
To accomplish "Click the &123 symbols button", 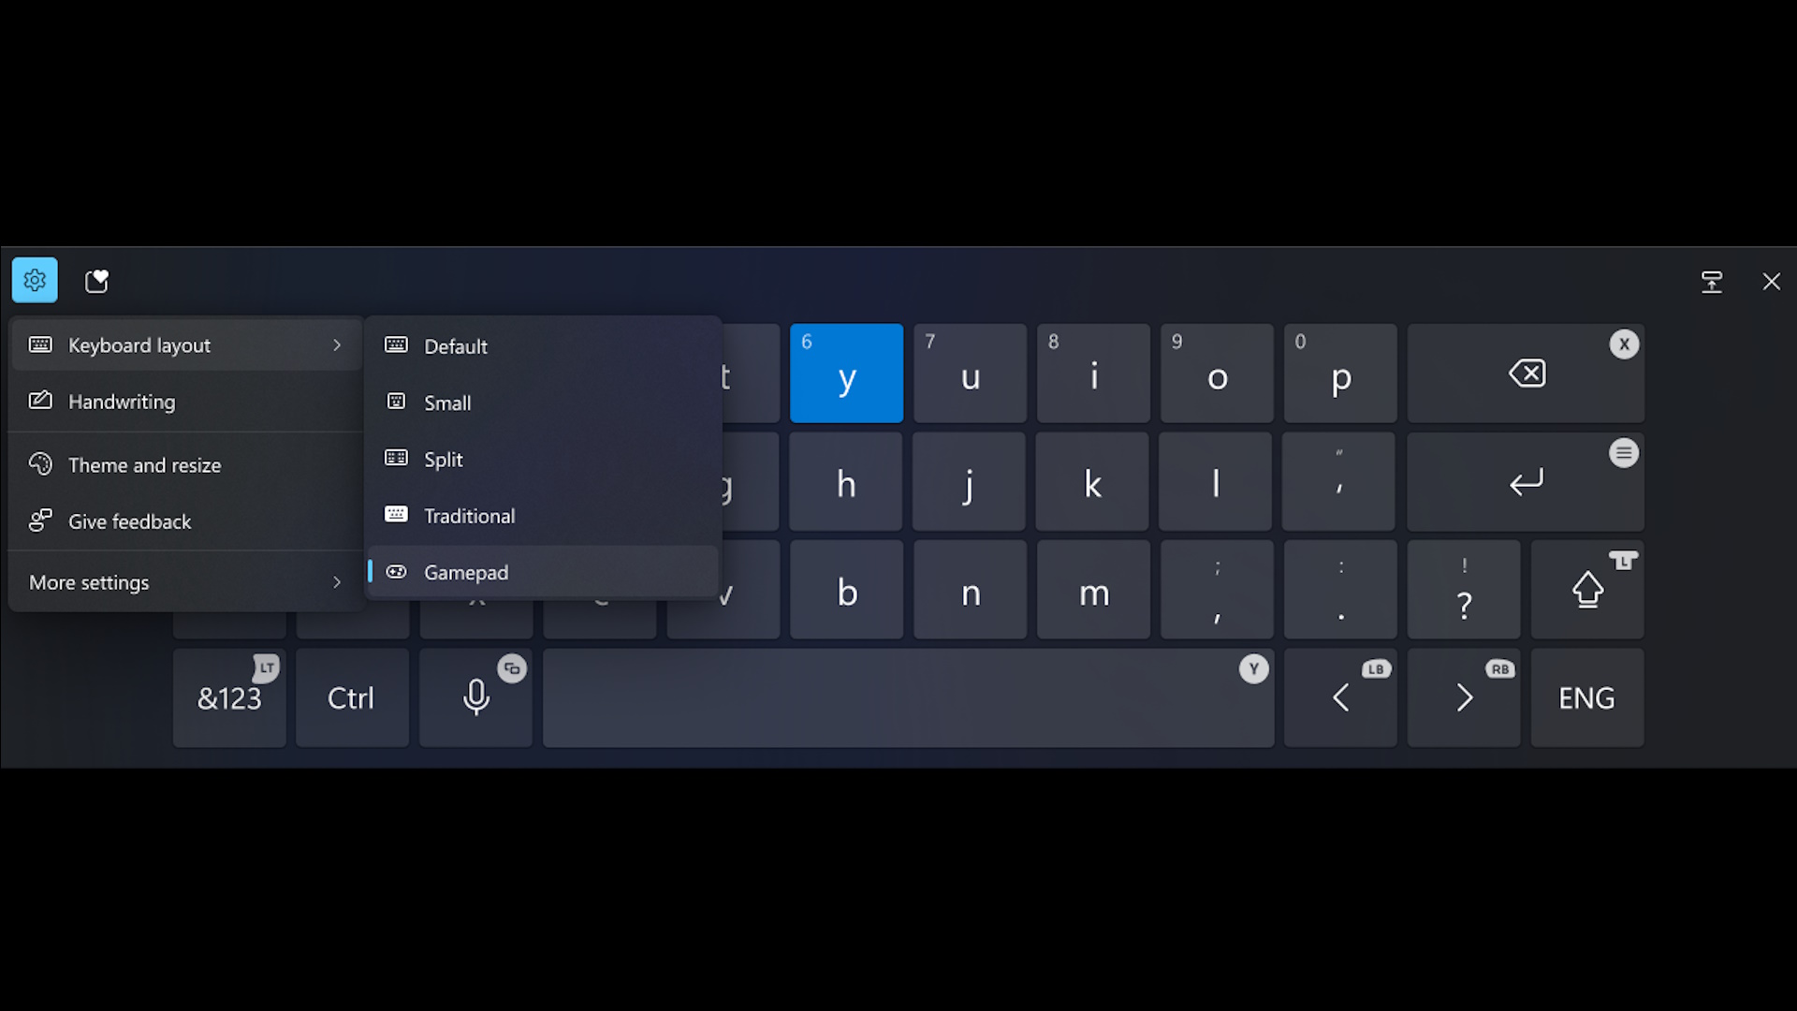I will (228, 697).
